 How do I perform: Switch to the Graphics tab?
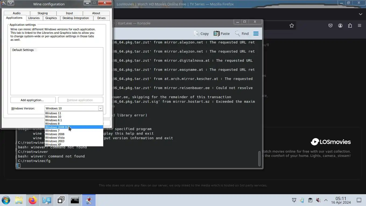click(51, 18)
